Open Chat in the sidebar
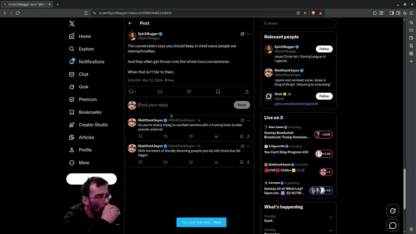 click(x=79, y=74)
